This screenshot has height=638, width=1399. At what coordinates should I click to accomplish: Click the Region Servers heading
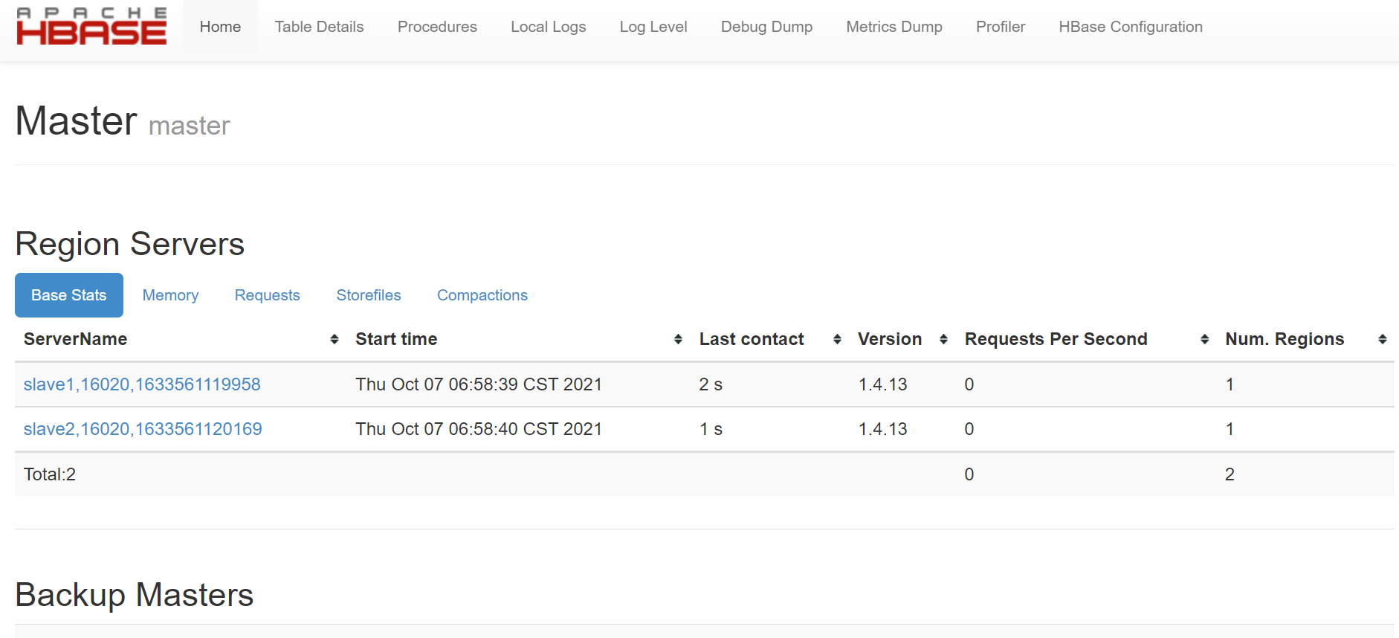130,244
